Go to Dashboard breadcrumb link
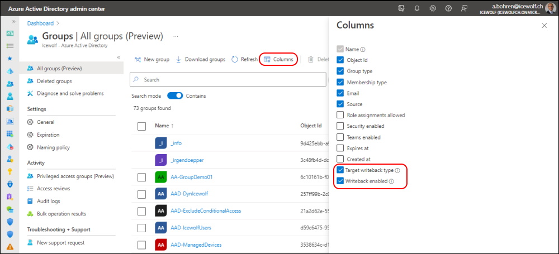The image size is (559, 254). pyautogui.click(x=40, y=23)
